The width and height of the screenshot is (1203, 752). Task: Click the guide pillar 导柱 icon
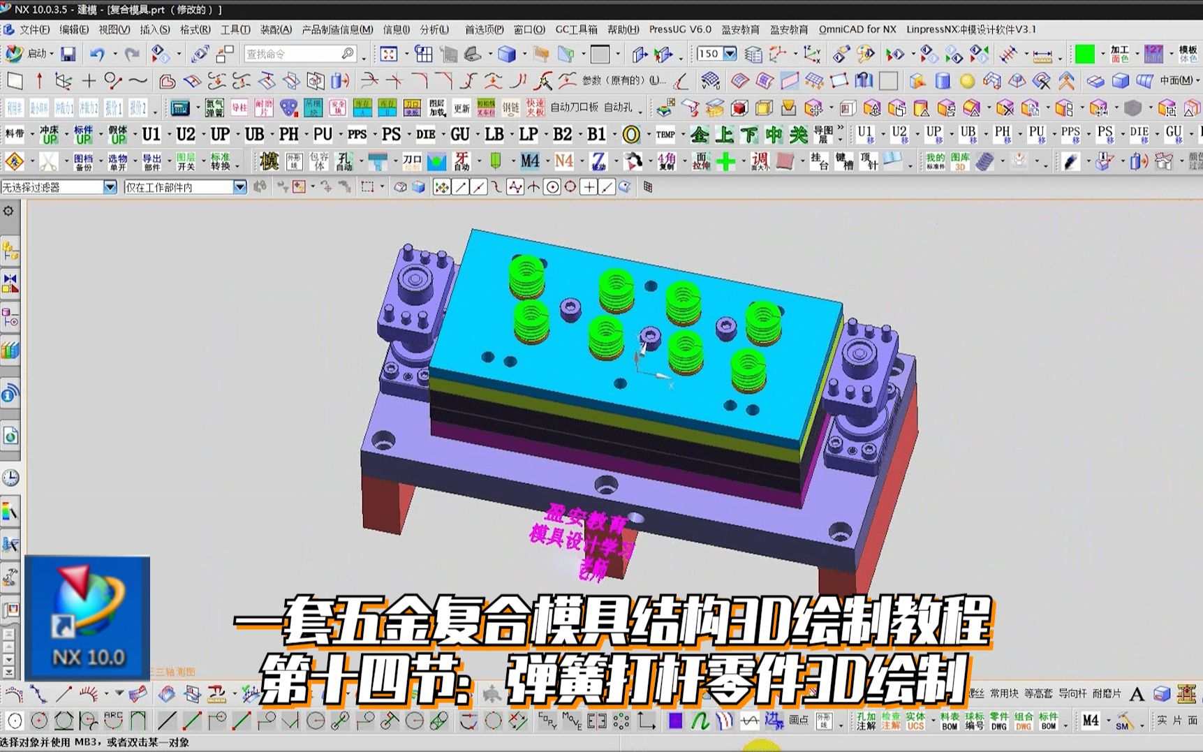(239, 108)
